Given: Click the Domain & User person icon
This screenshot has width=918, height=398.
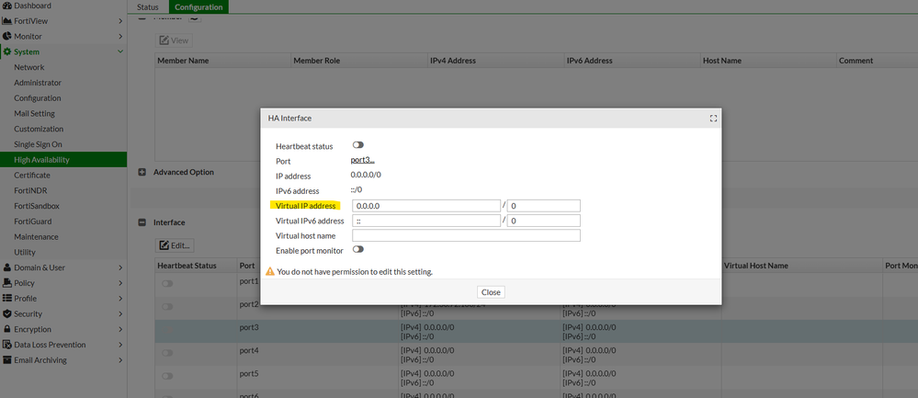Looking at the screenshot, I should point(7,267).
